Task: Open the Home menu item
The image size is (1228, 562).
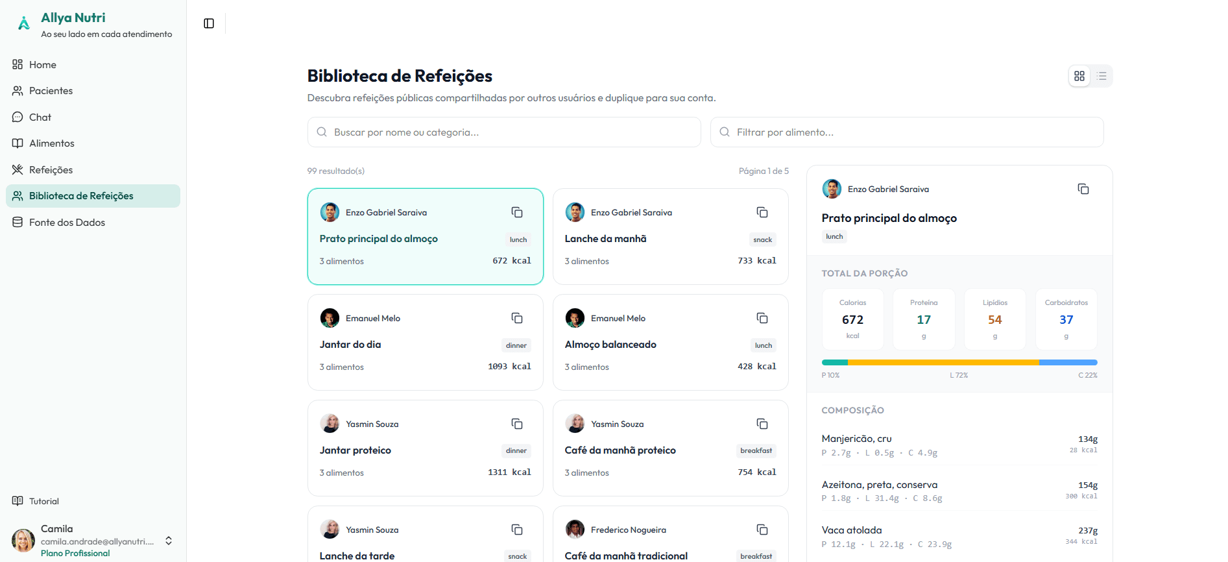Action: point(93,65)
